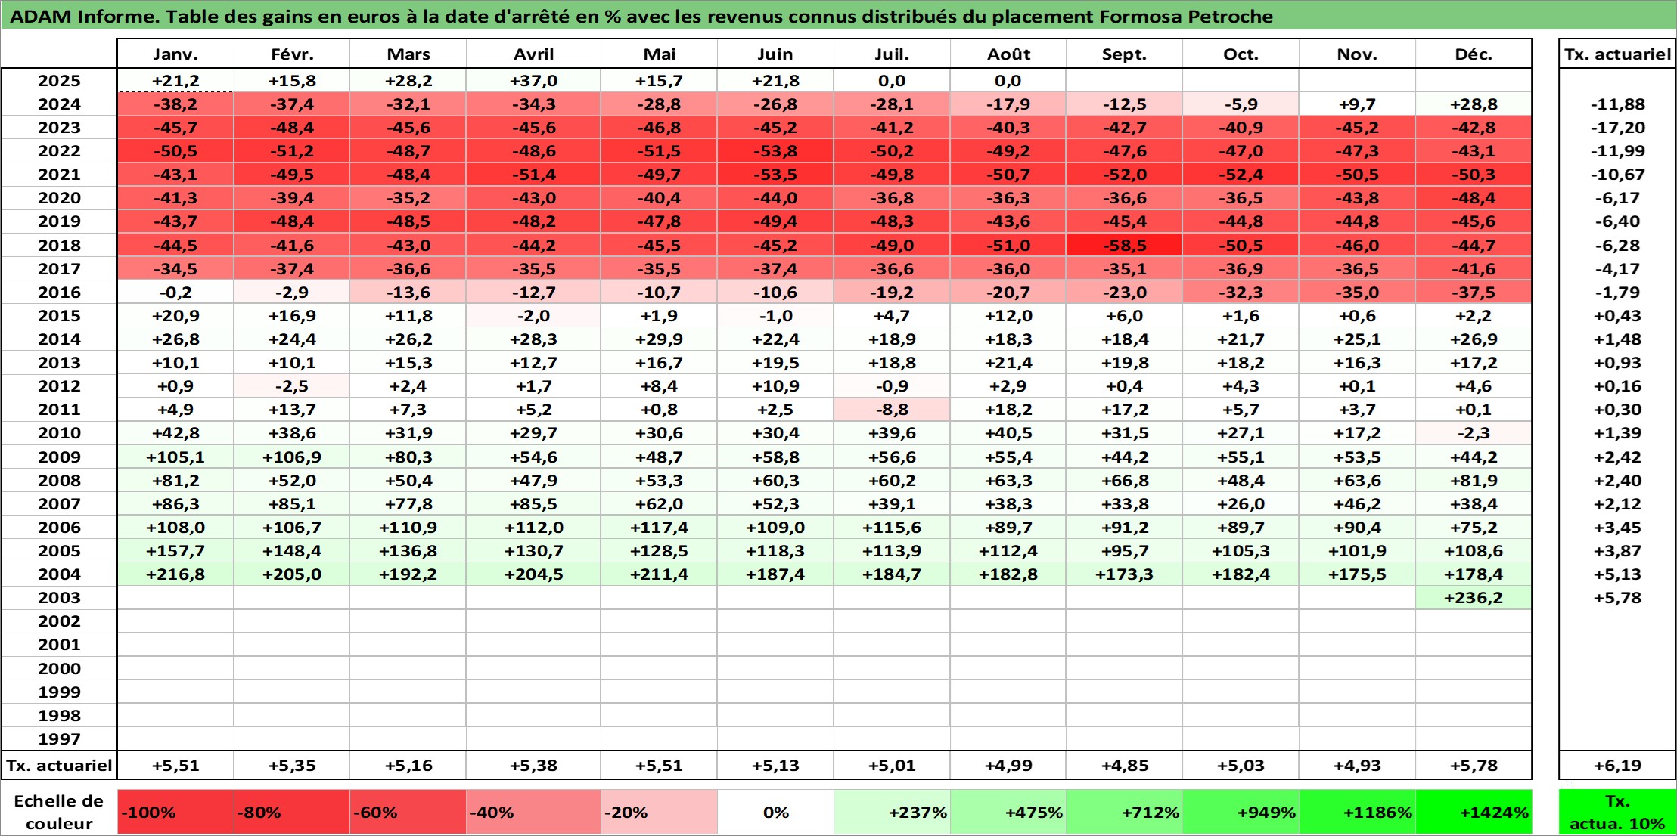1677x836 pixels.
Task: Select the Févr. column header
Action: tap(292, 54)
